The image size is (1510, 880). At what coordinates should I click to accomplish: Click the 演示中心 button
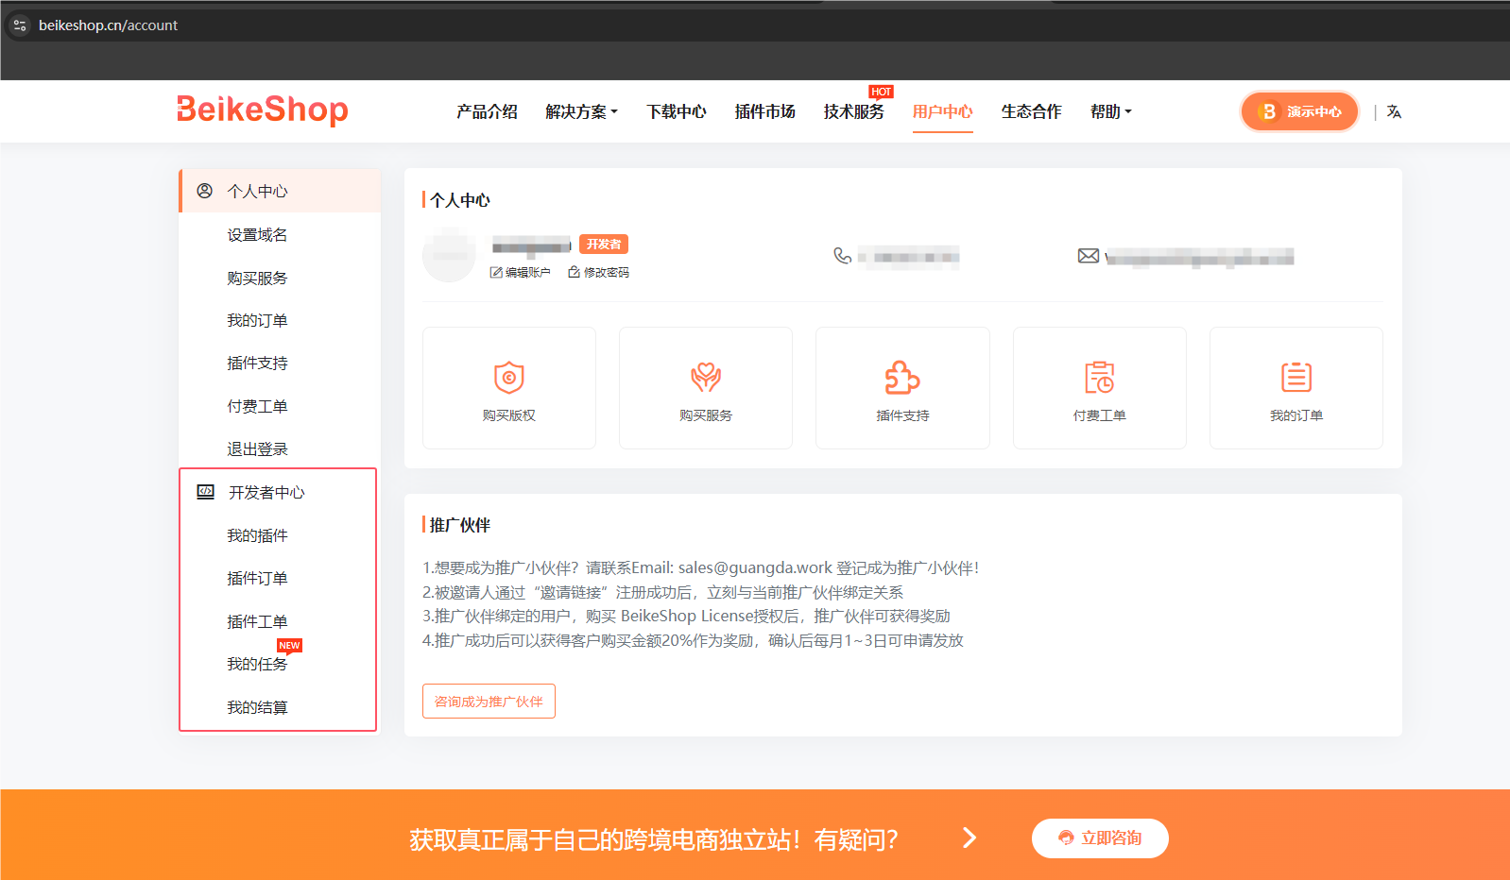pyautogui.click(x=1300, y=111)
